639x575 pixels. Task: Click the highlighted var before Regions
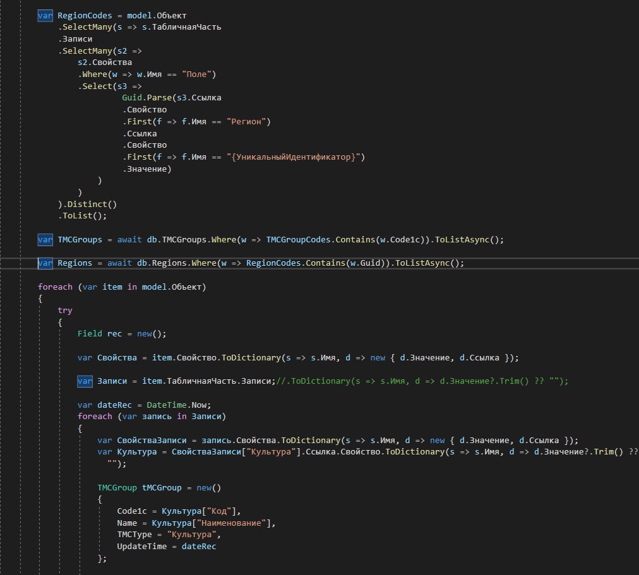click(x=45, y=263)
